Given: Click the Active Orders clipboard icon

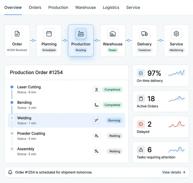Looking at the screenshot, I should coord(141,99).
